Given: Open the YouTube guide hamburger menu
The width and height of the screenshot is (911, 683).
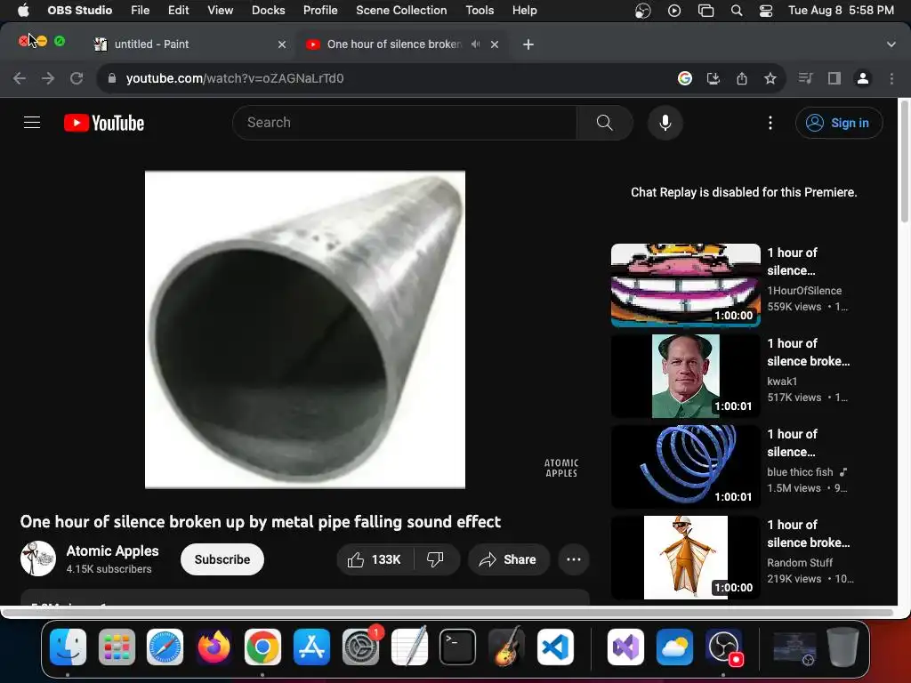Looking at the screenshot, I should click(x=32, y=123).
